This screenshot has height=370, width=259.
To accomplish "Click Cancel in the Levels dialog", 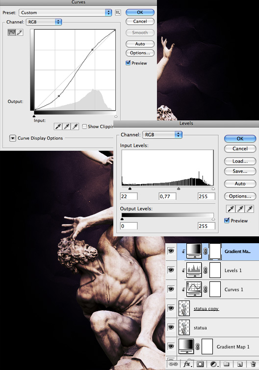I will [240, 149].
